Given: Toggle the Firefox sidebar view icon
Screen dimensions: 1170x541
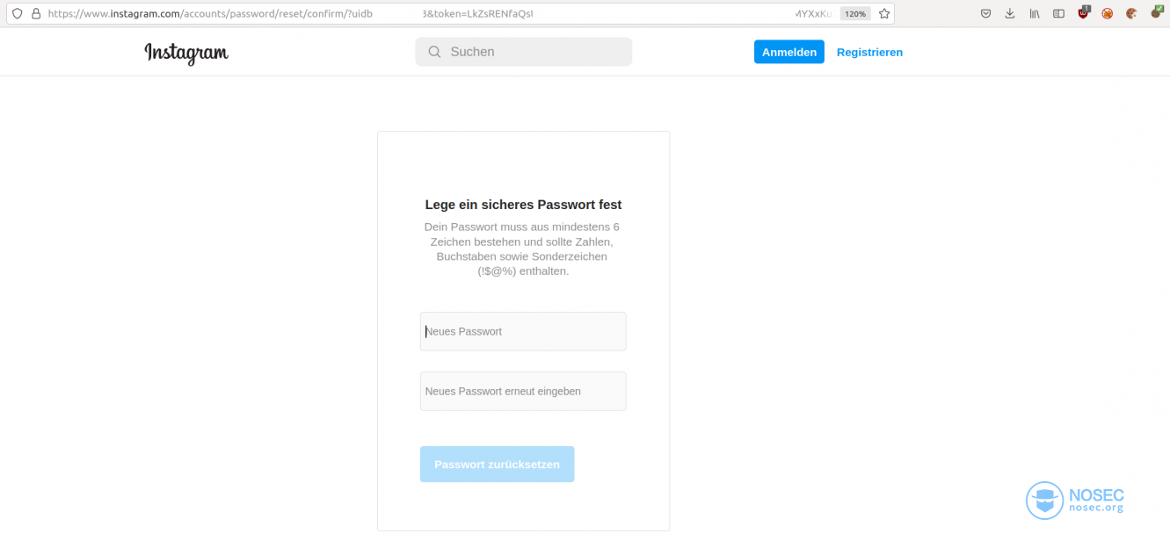Looking at the screenshot, I should (1059, 13).
